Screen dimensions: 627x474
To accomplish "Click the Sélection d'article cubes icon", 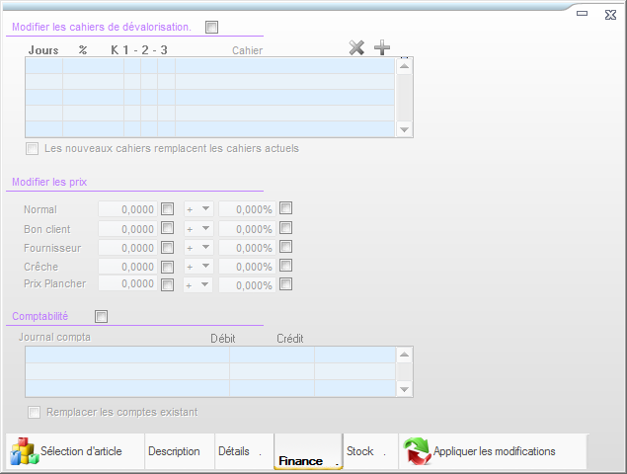I will 23,451.
